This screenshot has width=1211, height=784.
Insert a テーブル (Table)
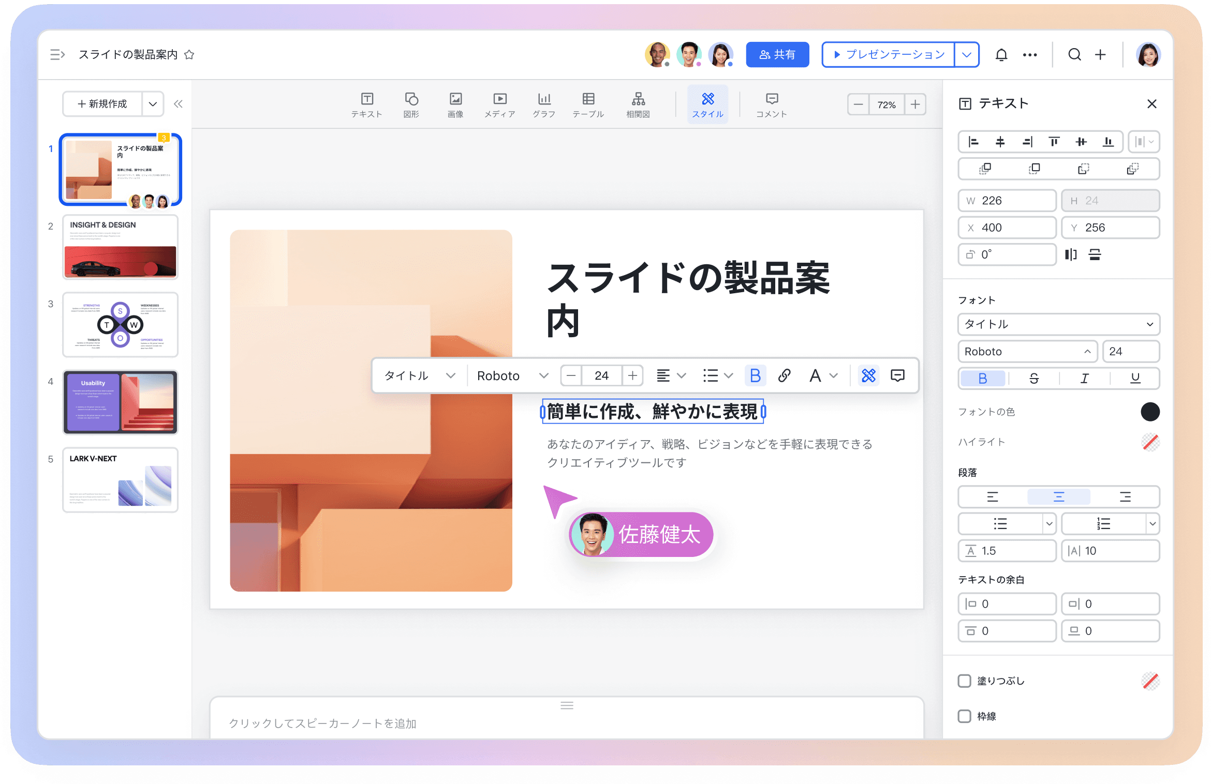point(588,104)
